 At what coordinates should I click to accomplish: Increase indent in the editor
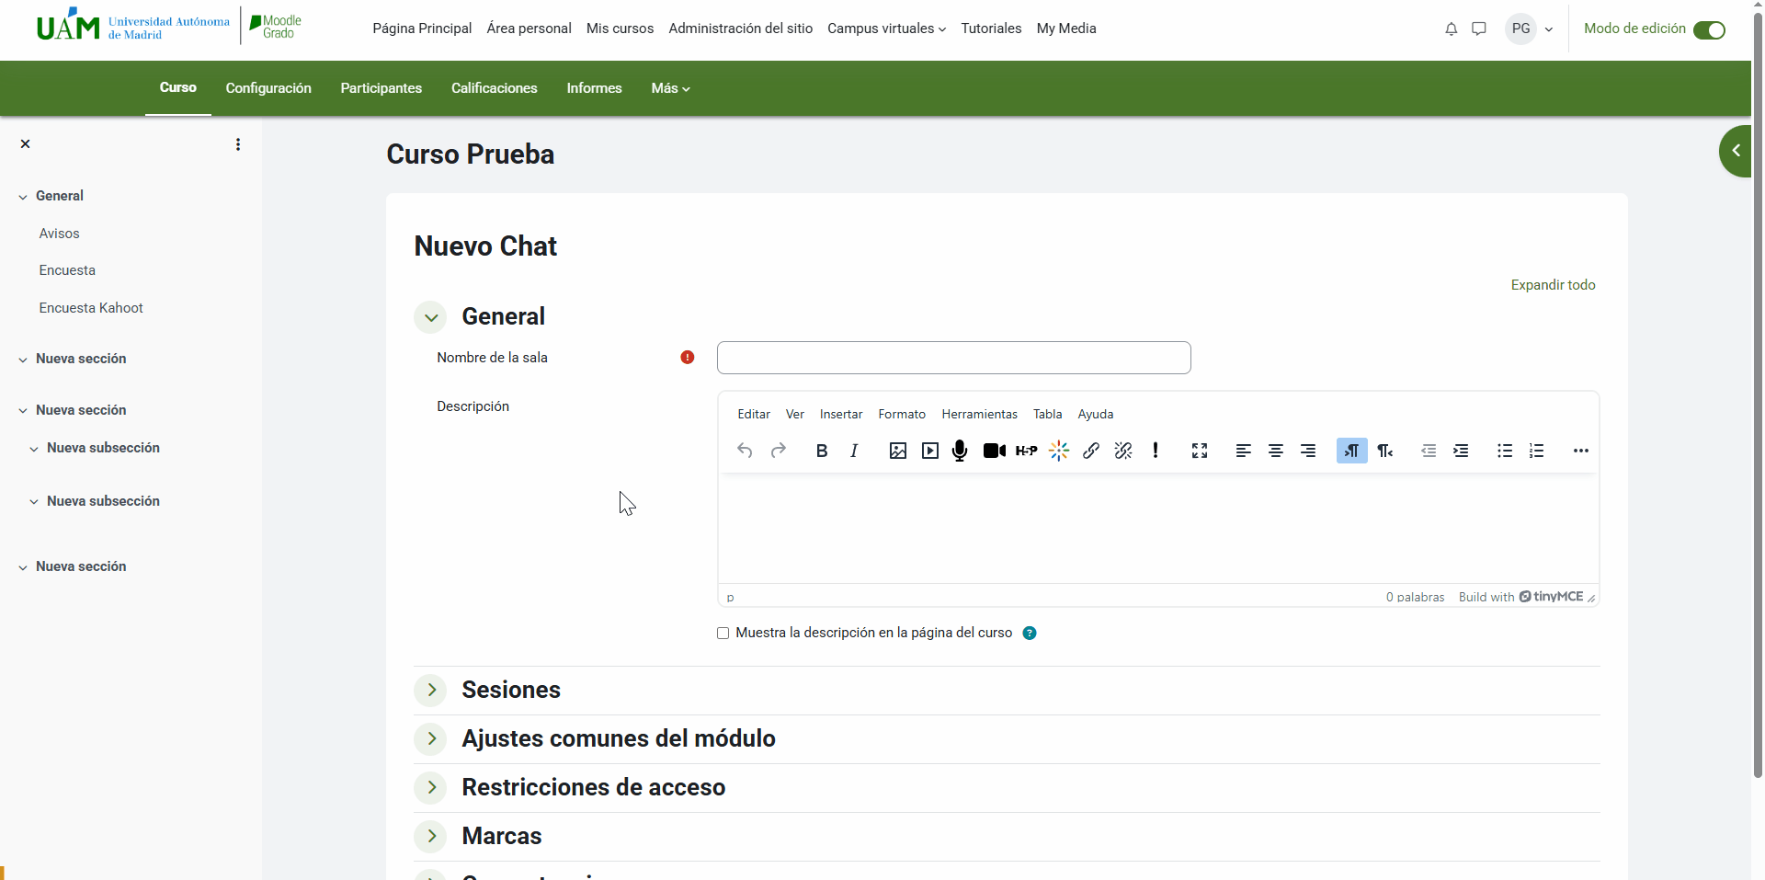pyautogui.click(x=1461, y=451)
